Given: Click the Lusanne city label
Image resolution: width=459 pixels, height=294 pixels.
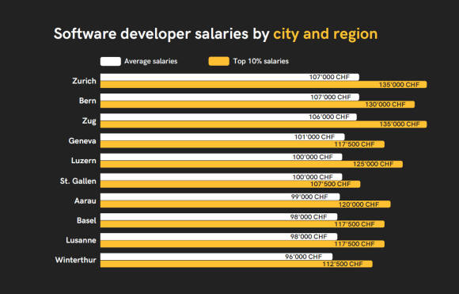Looking at the screenshot, I should (81, 240).
